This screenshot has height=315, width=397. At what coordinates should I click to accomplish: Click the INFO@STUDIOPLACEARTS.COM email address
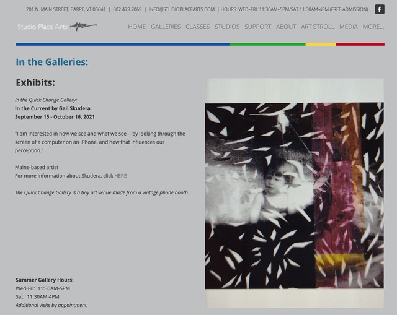click(x=182, y=9)
